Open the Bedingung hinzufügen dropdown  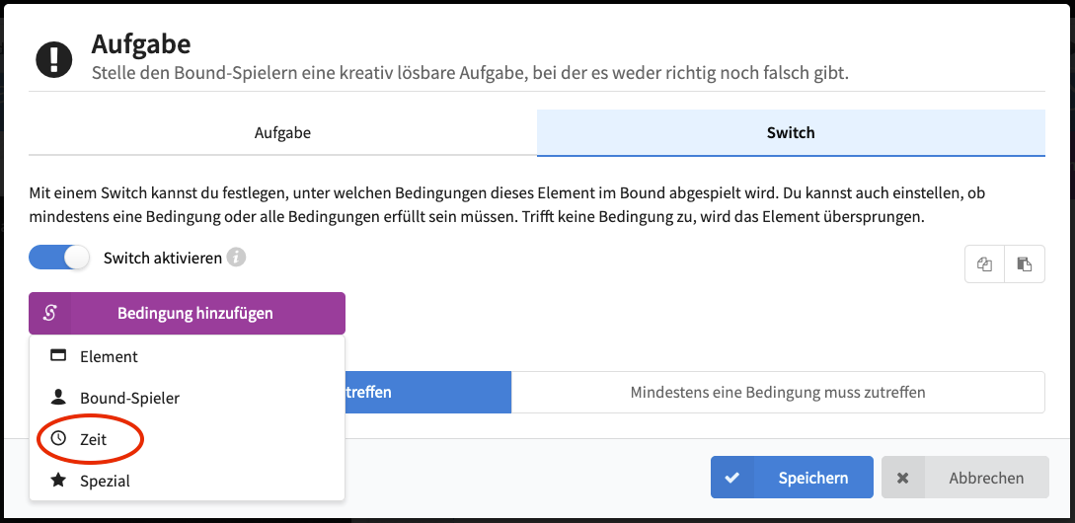click(188, 313)
